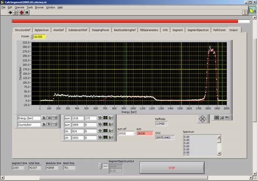Switch to the SegmentSpectrum tab
The width and height of the screenshot is (258, 181).
tap(198, 30)
